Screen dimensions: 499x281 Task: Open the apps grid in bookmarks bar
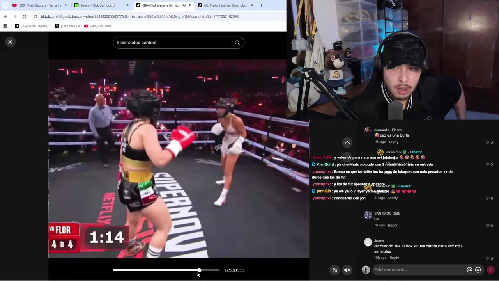[x=5, y=26]
